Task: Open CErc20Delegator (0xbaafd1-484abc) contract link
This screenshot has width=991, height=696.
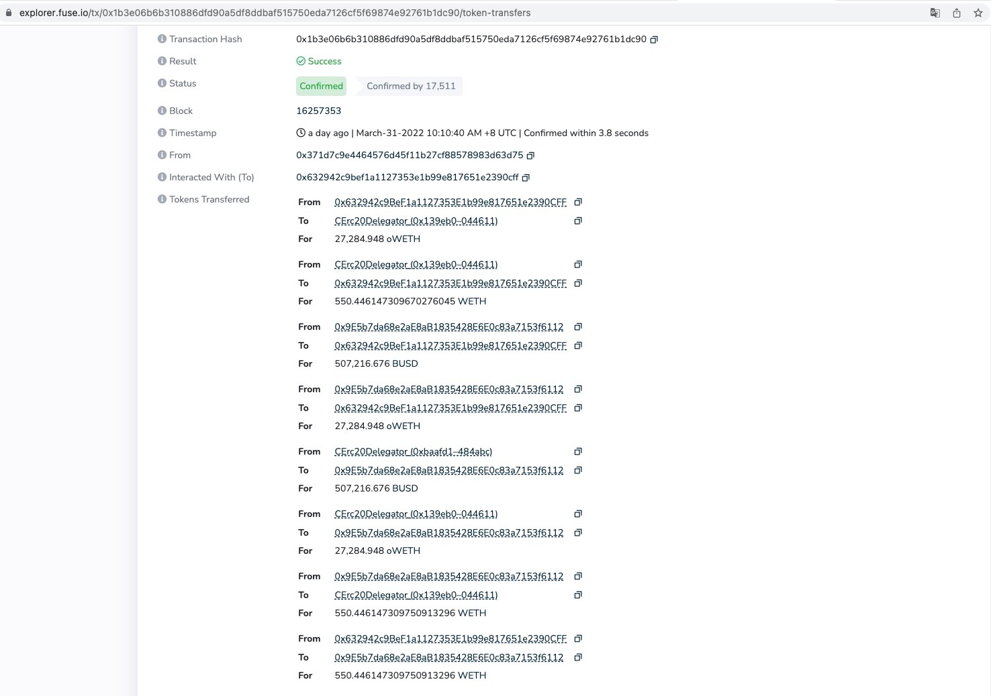Action: (x=413, y=451)
